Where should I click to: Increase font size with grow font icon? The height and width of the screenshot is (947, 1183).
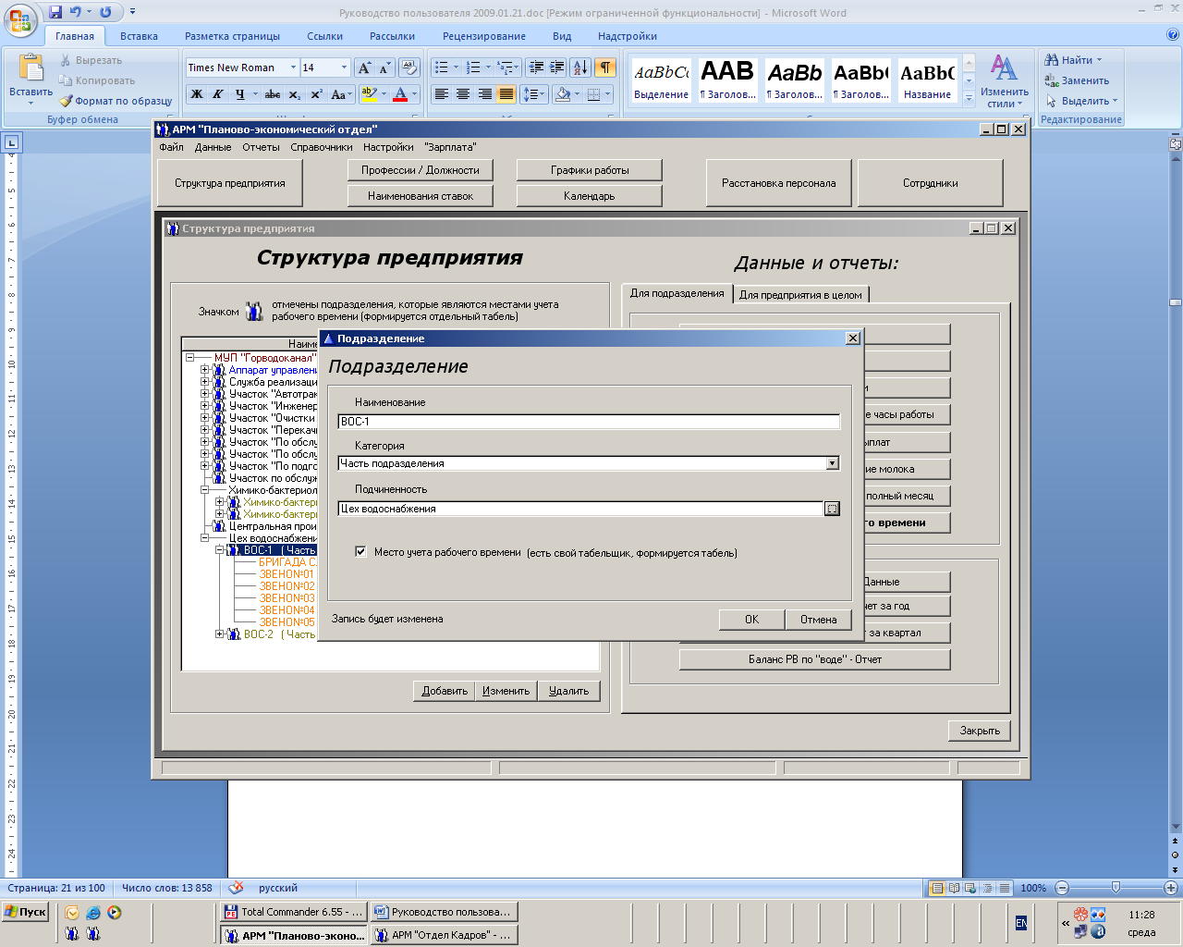(x=364, y=68)
